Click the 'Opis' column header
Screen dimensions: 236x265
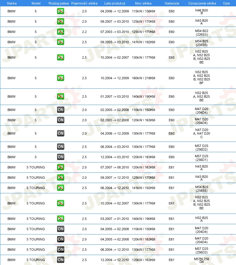coord(226,3)
